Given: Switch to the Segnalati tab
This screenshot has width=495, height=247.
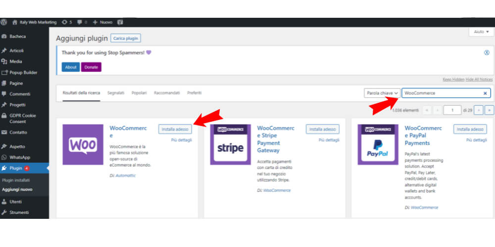Looking at the screenshot, I should (116, 93).
